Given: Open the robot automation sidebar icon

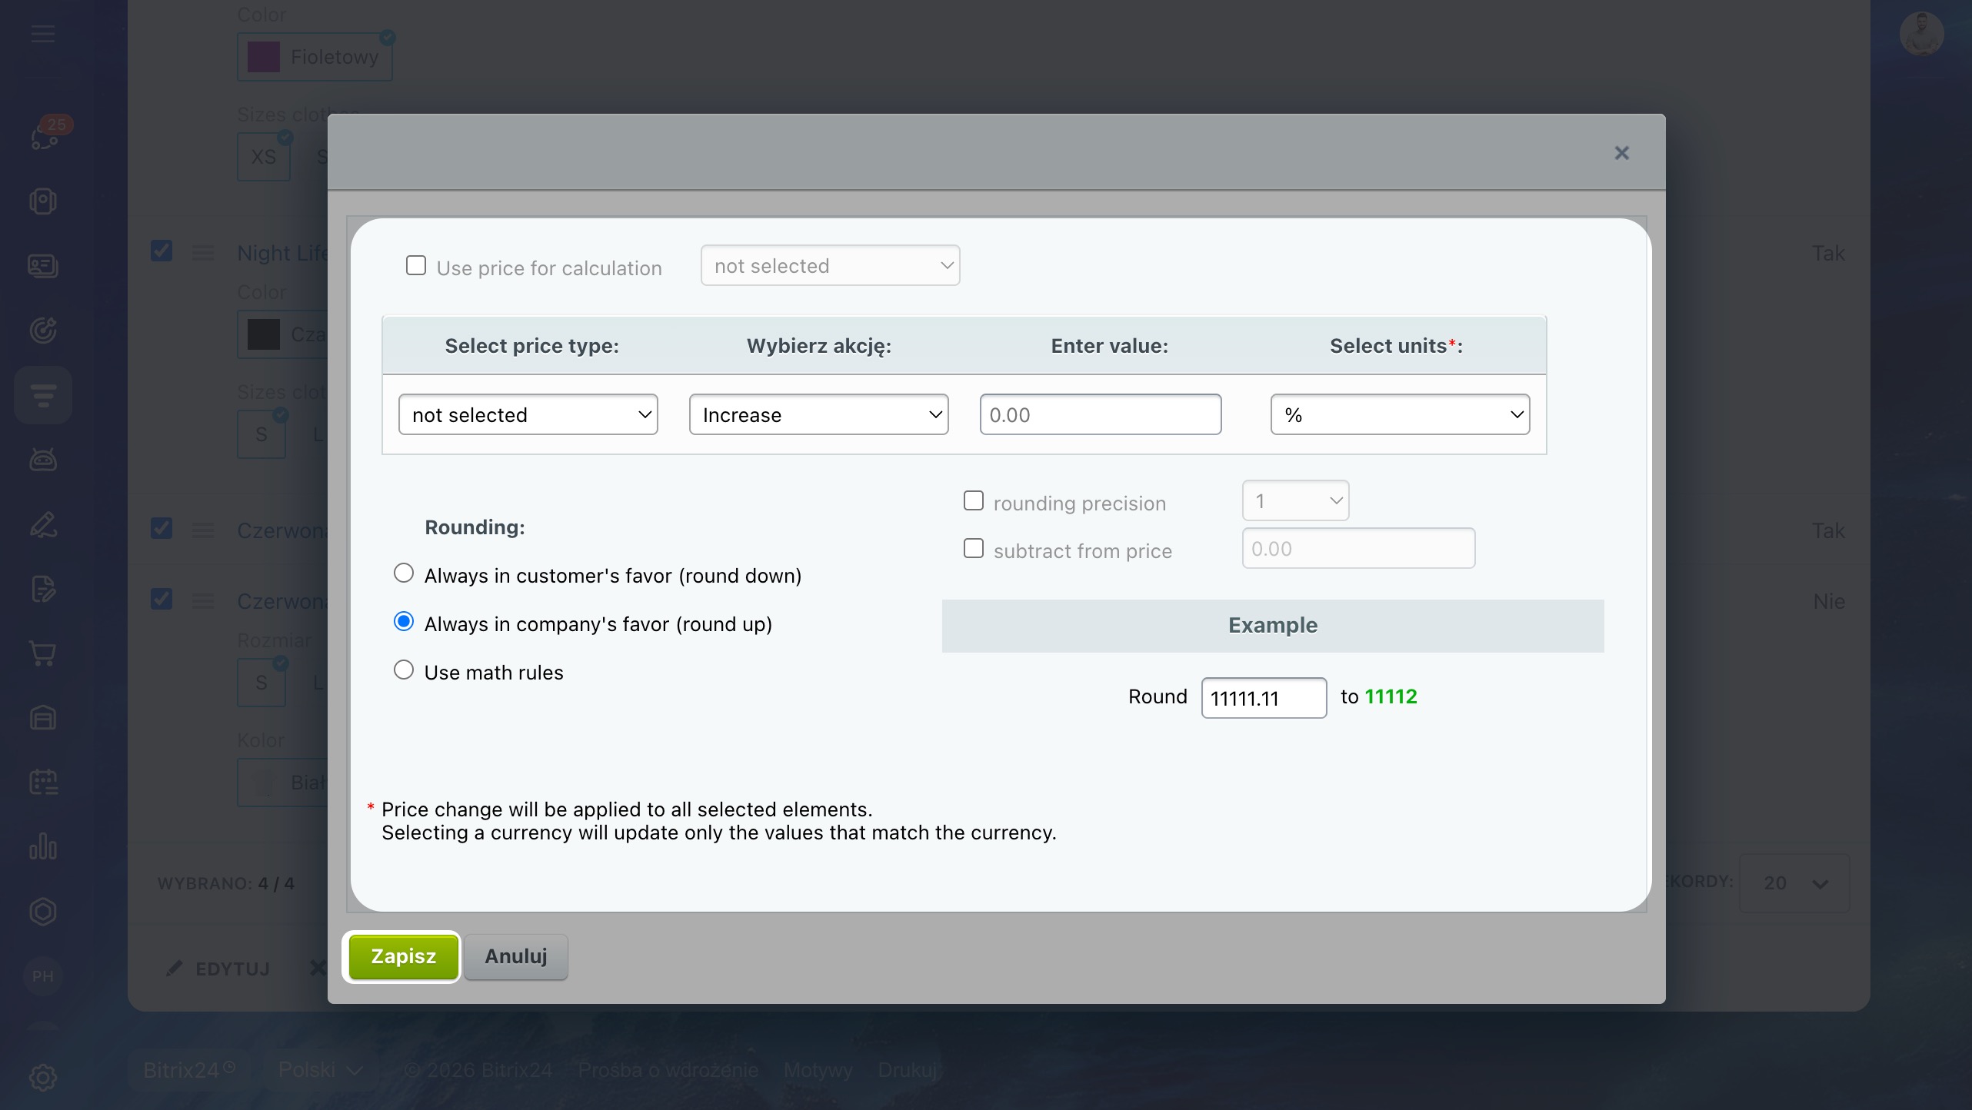Looking at the screenshot, I should pyautogui.click(x=42, y=460).
